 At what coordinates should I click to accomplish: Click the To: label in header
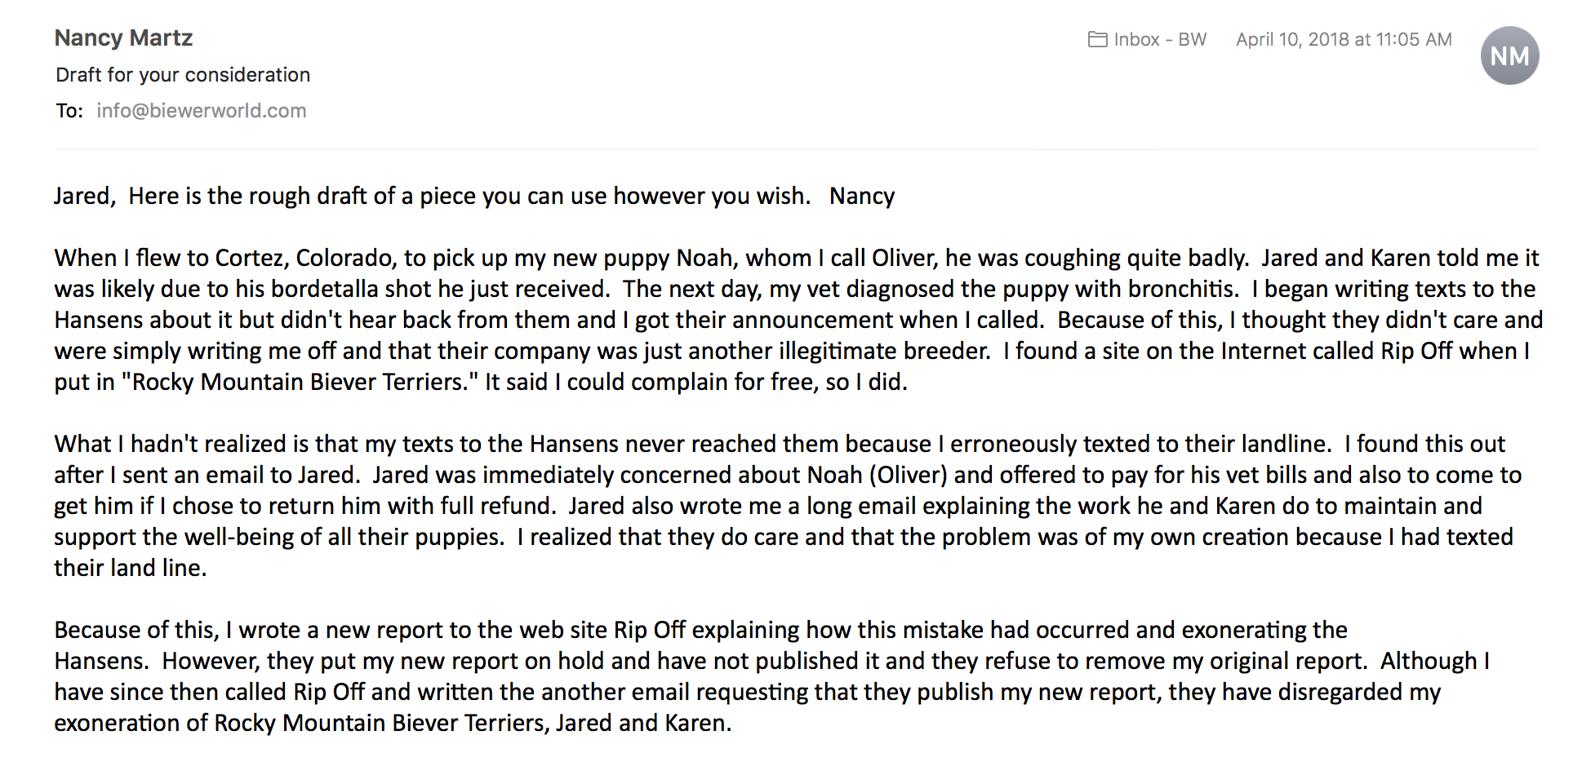click(x=69, y=110)
